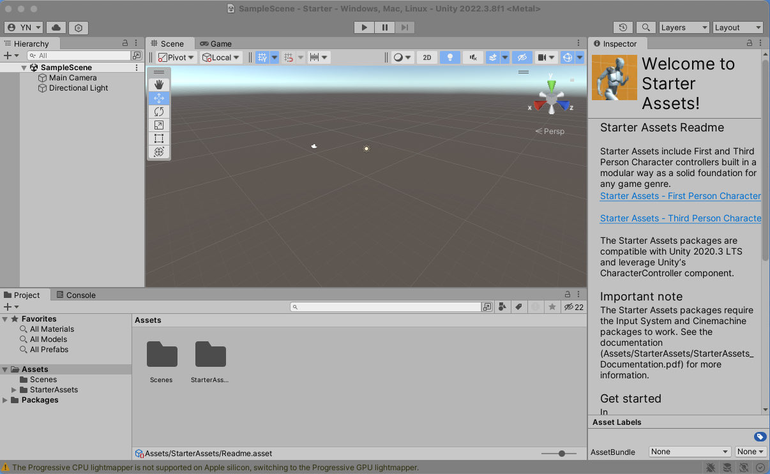Open the Layers dropdown
This screenshot has width=770, height=474.
click(684, 27)
